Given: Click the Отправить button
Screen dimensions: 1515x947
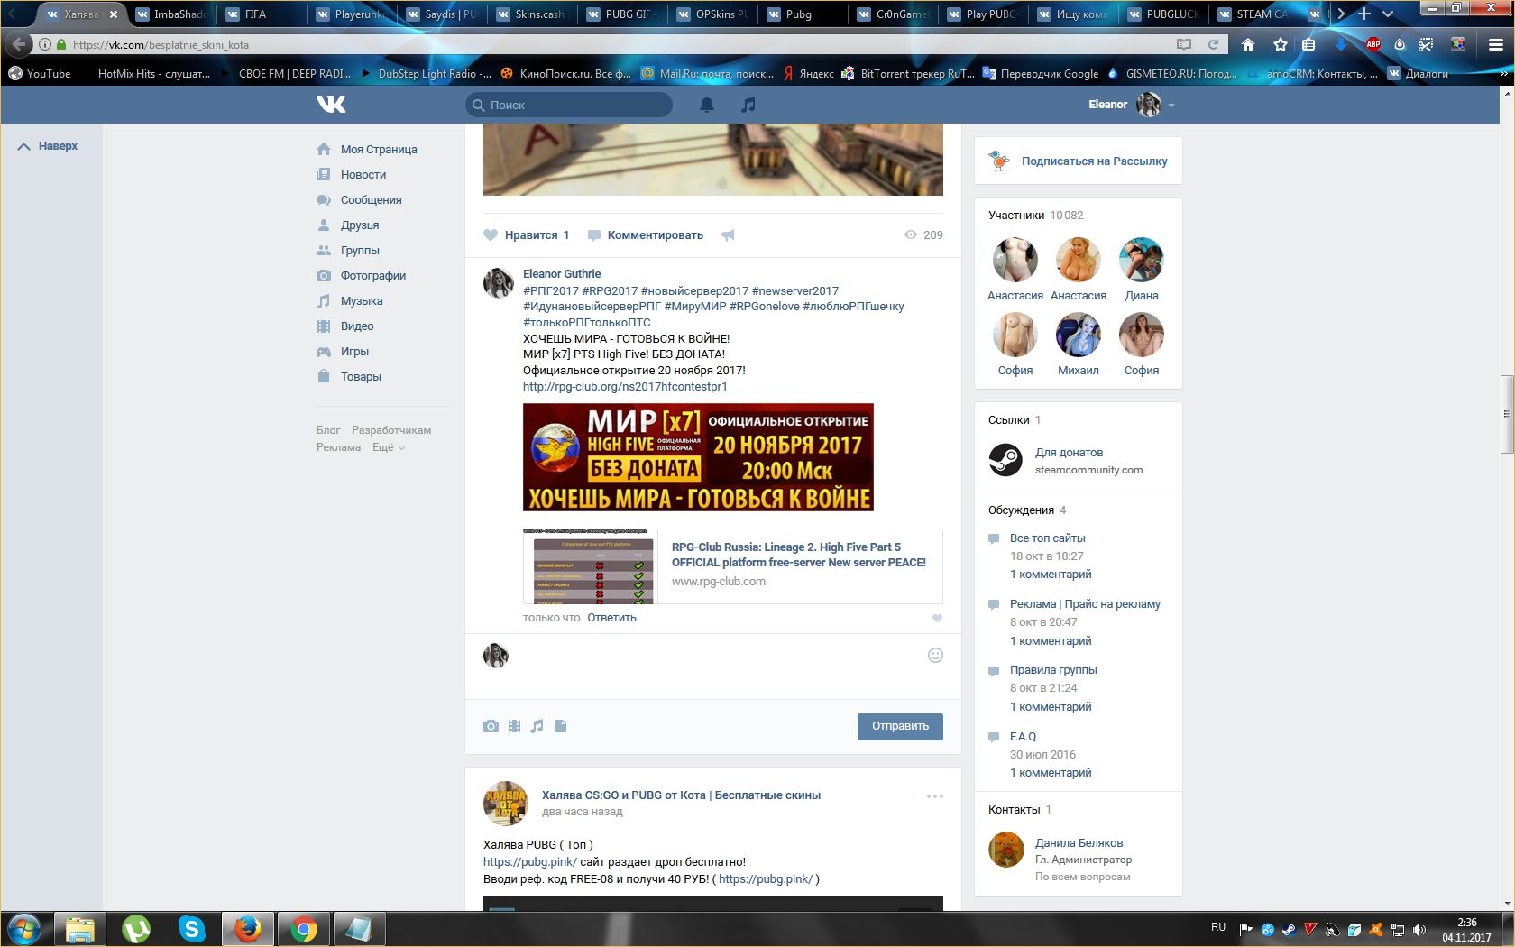Looking at the screenshot, I should click(x=900, y=727).
